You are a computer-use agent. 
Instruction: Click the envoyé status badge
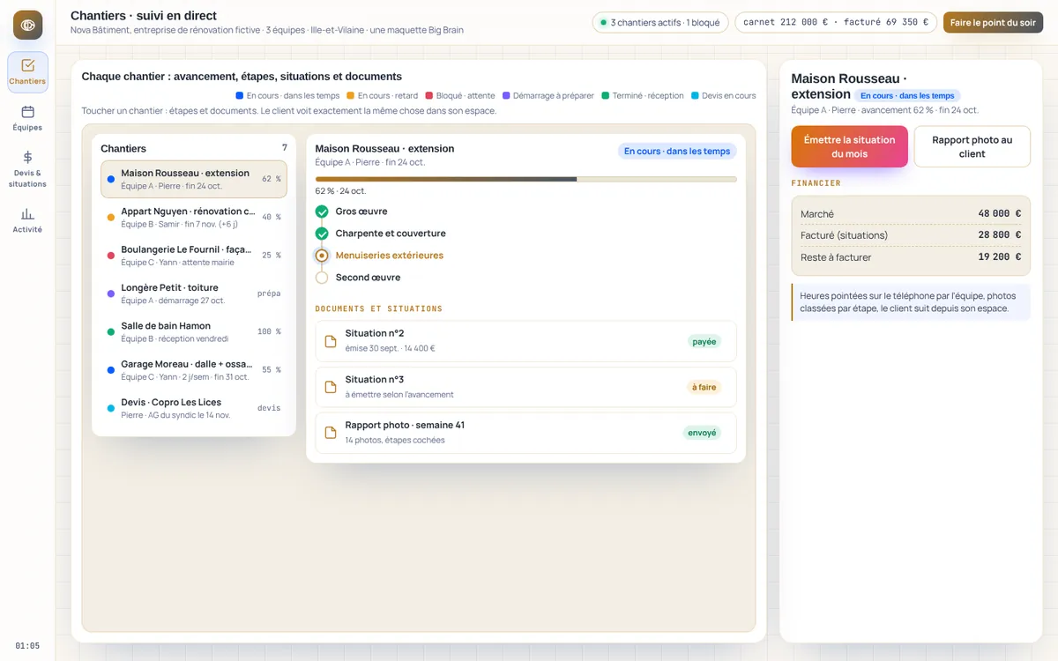coord(702,433)
